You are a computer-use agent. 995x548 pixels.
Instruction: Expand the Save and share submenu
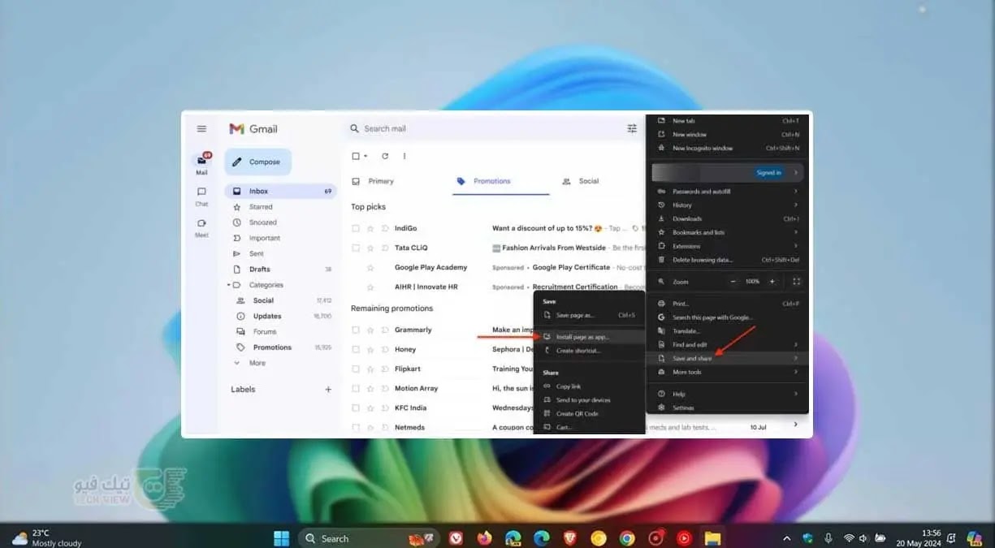[x=728, y=358]
